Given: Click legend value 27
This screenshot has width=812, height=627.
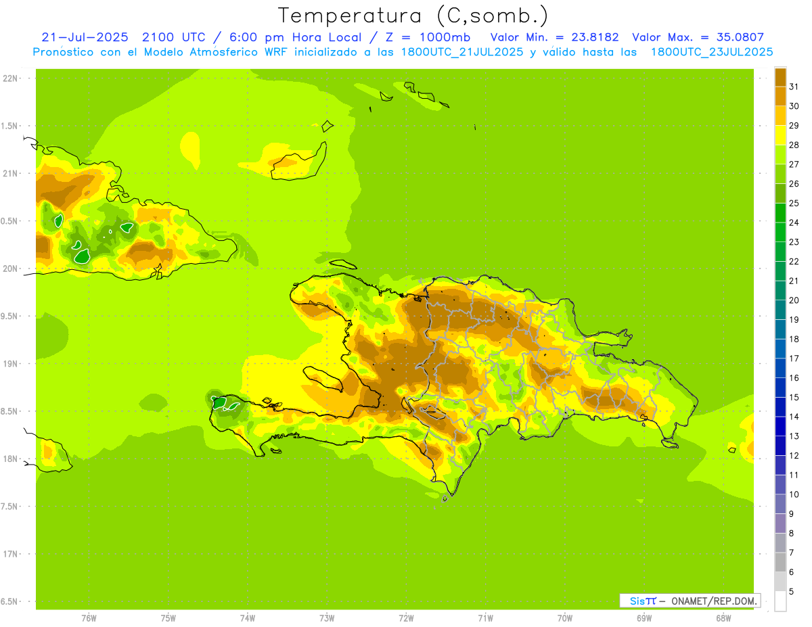Looking at the screenshot, I should pyautogui.click(x=794, y=164).
